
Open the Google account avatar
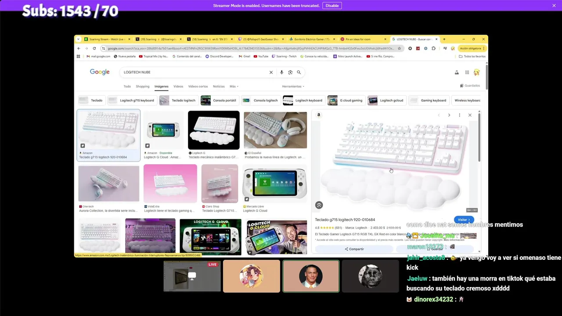477,72
